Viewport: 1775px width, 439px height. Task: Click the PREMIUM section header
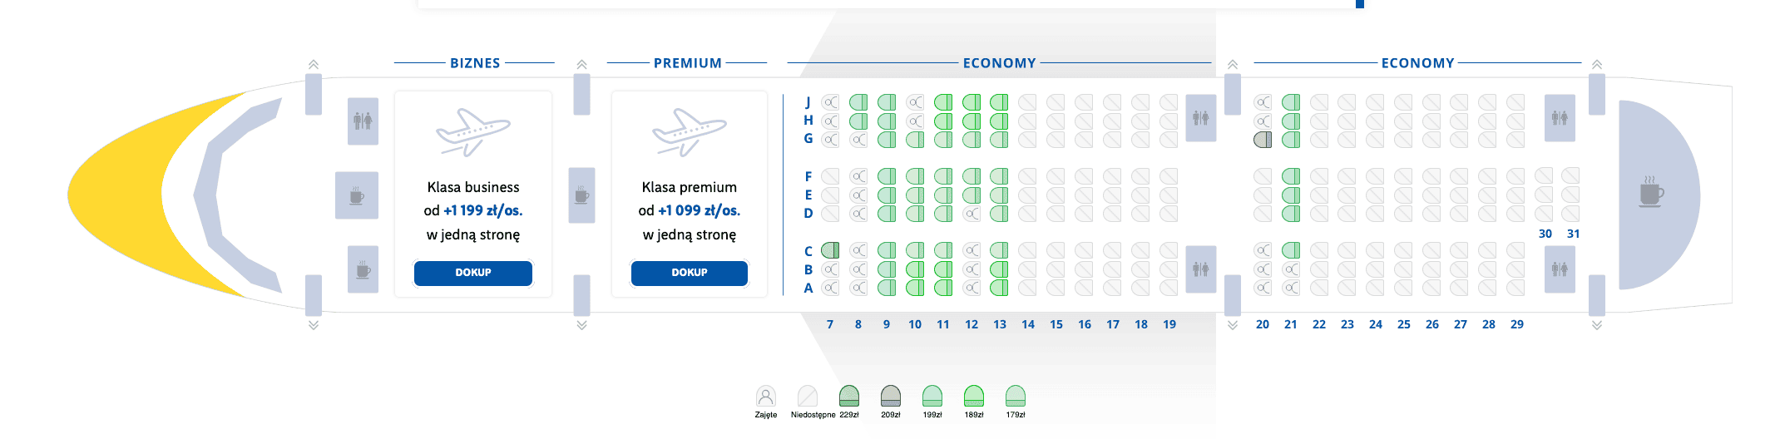[687, 63]
